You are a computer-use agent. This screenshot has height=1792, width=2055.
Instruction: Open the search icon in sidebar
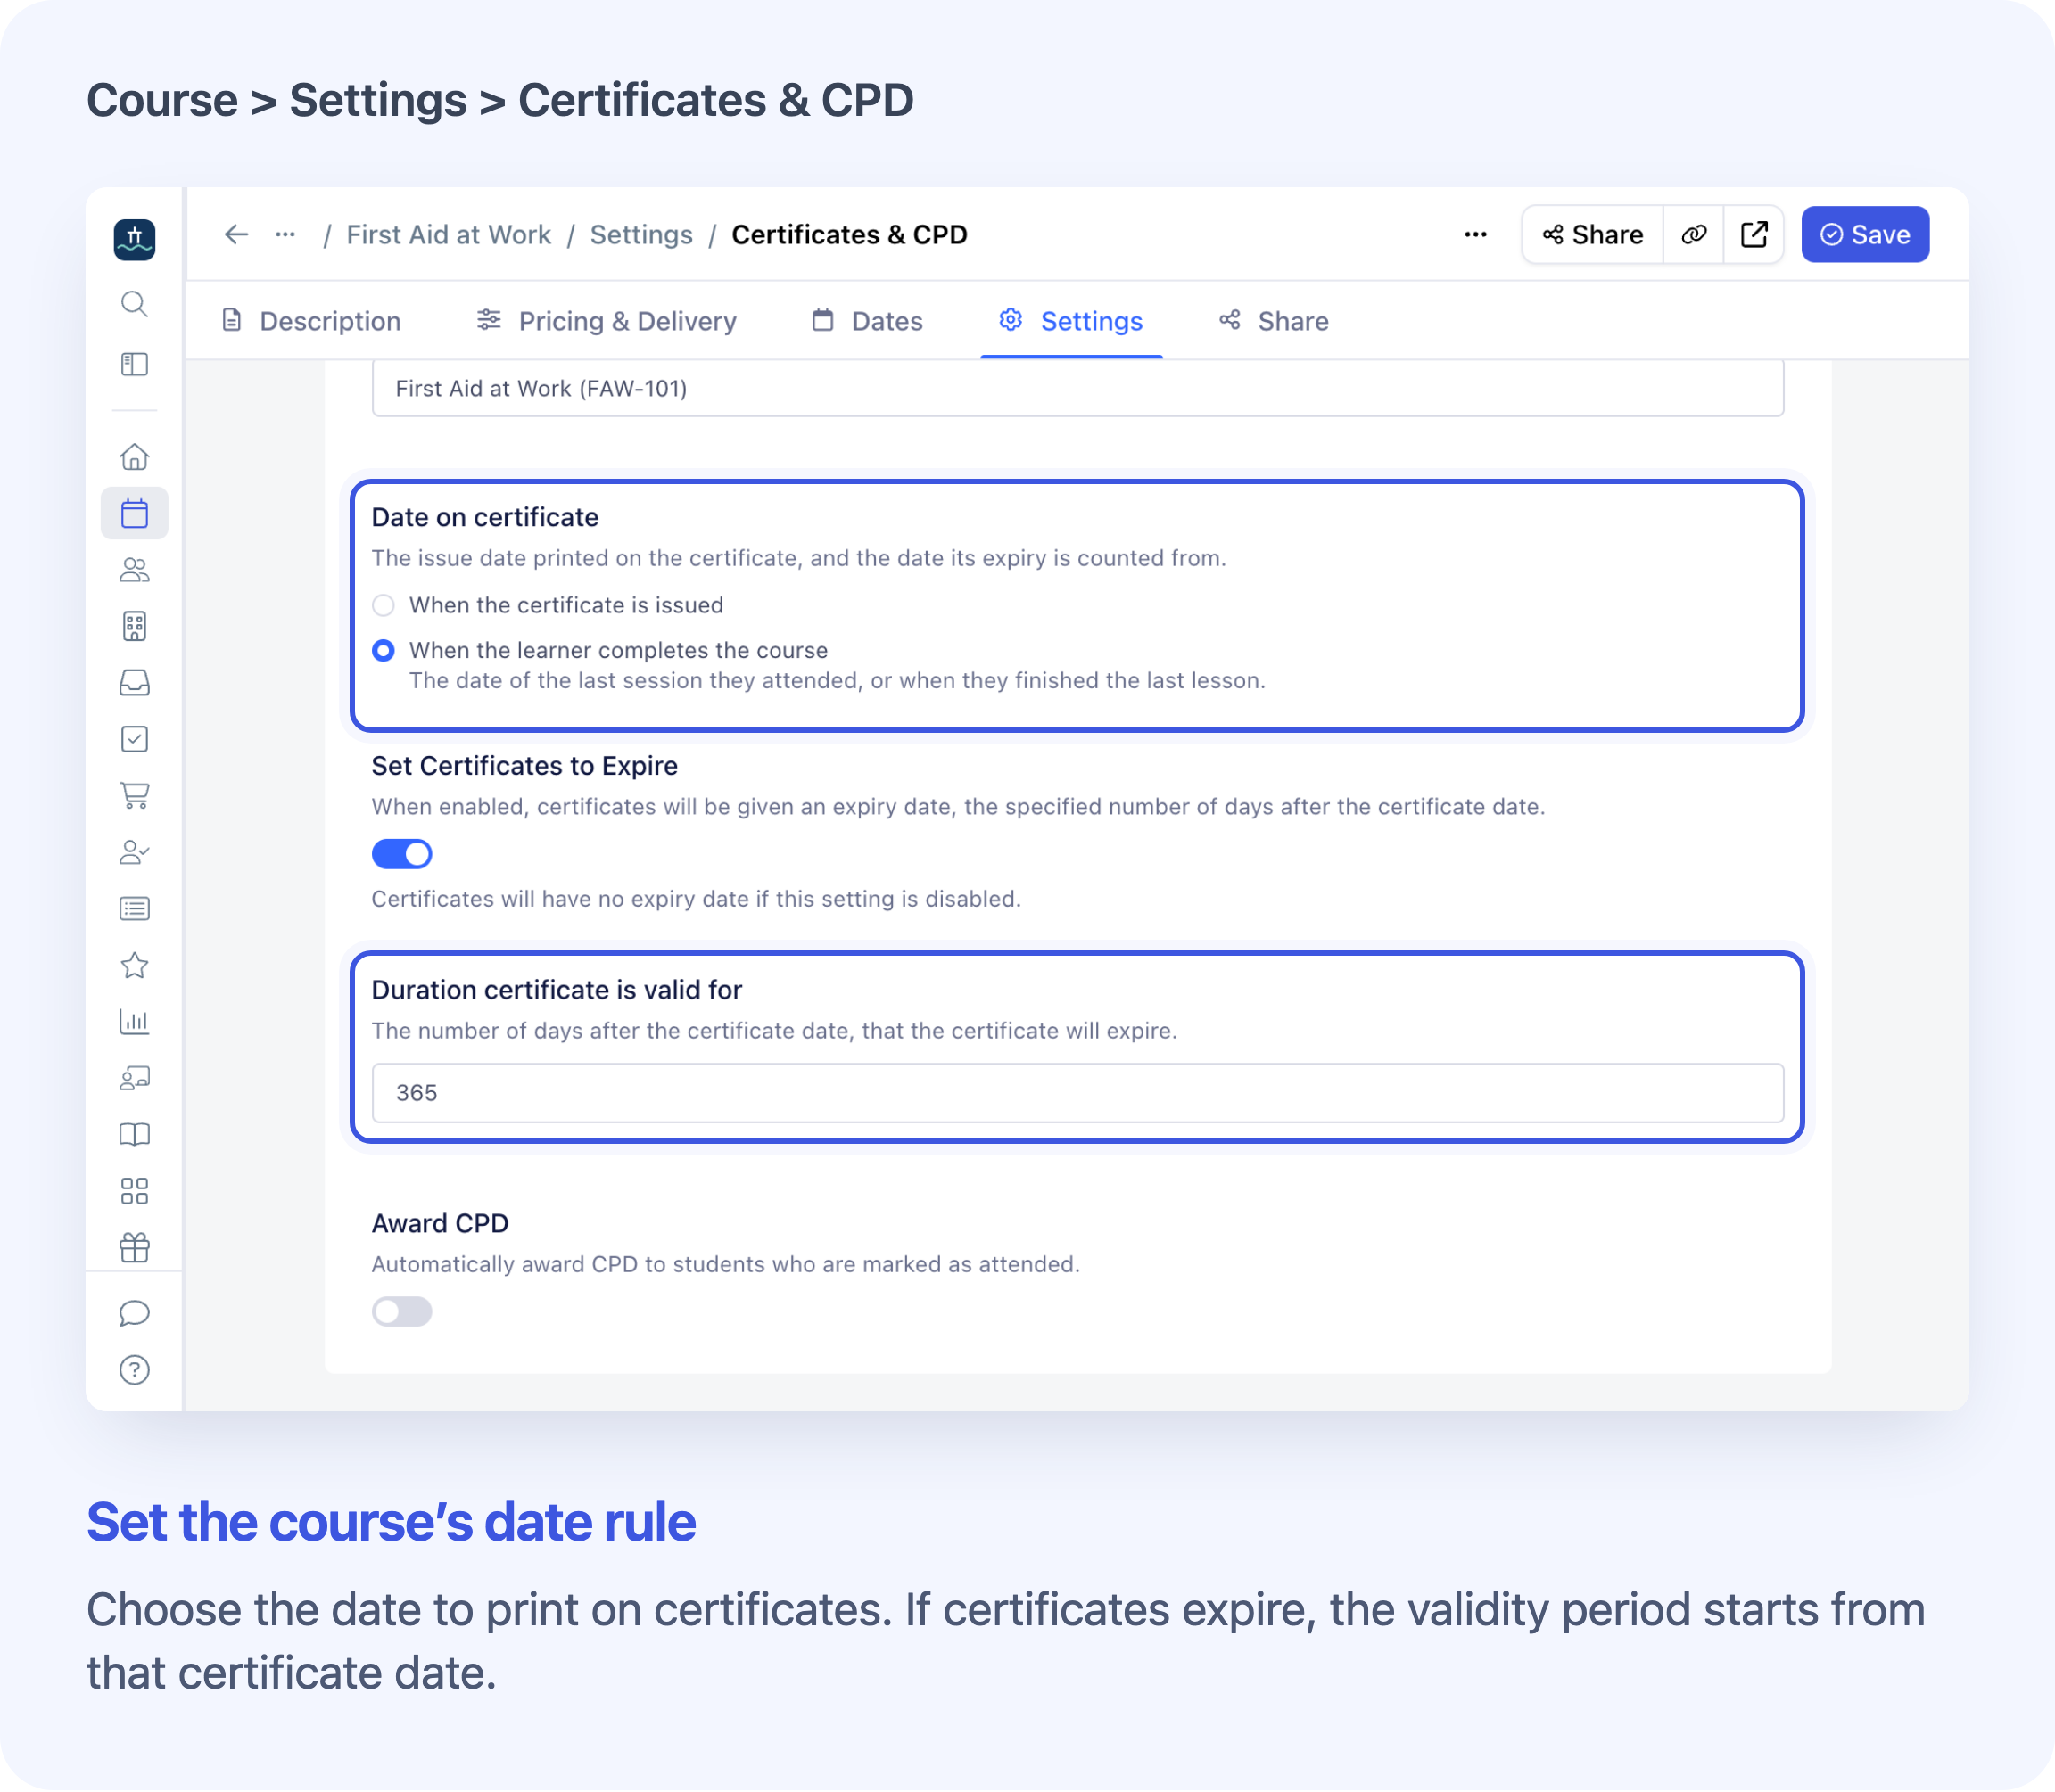[134, 304]
